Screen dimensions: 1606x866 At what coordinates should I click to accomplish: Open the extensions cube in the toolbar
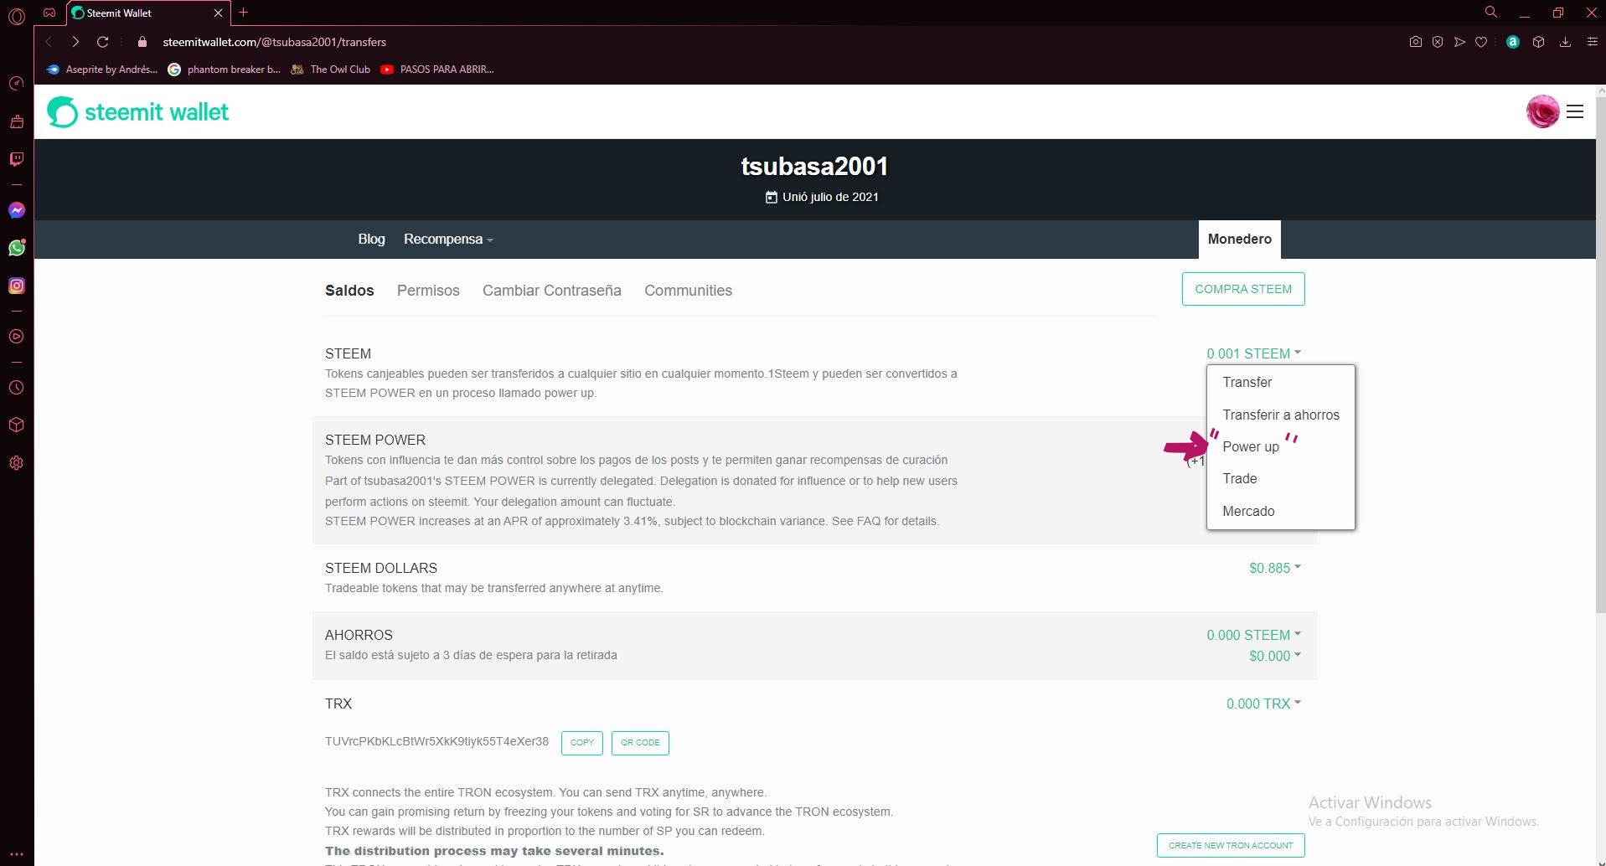(1538, 42)
